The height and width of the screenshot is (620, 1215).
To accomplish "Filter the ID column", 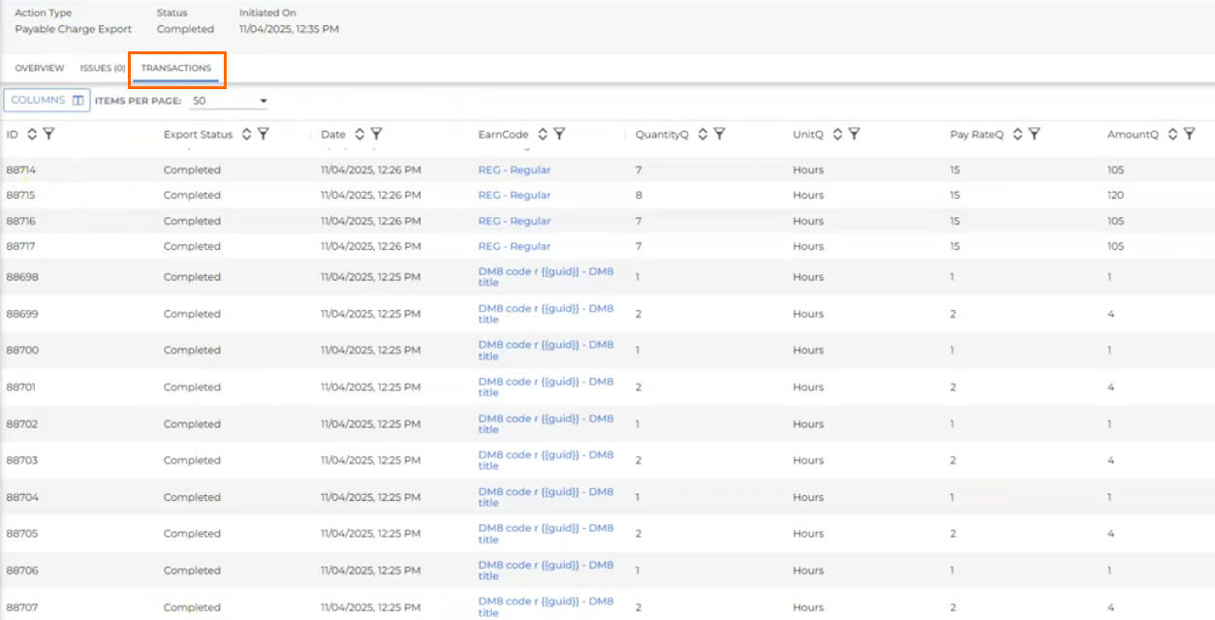I will point(48,135).
